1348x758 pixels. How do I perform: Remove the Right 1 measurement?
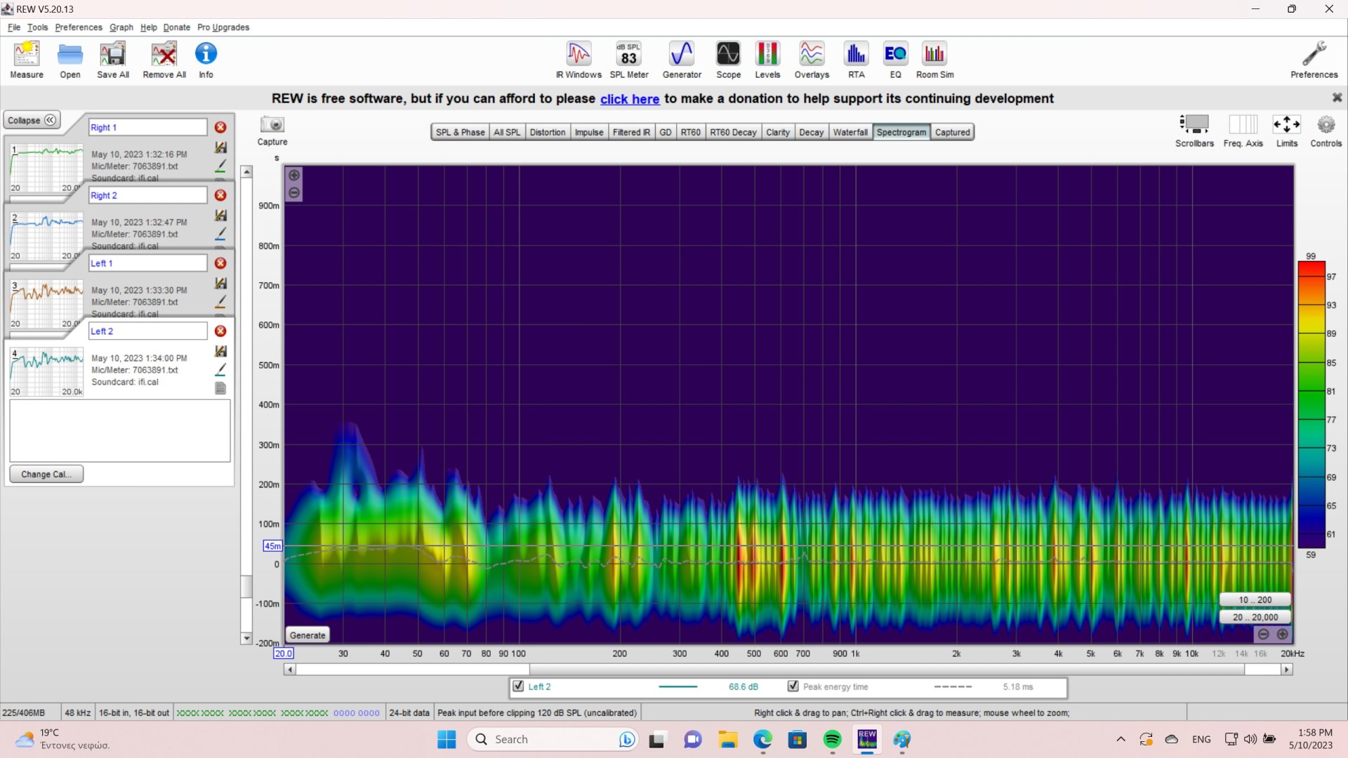pos(220,127)
